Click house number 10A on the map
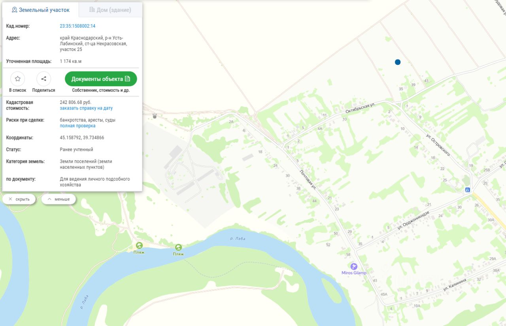The image size is (506, 326). (417, 306)
